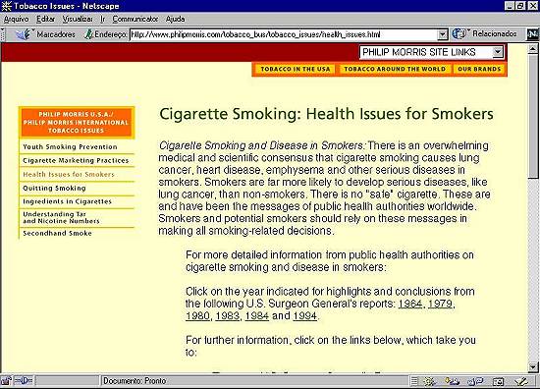This screenshot has height=389, width=540.
Task: Open the 1964 Surgeon General report link
Action: (409, 304)
